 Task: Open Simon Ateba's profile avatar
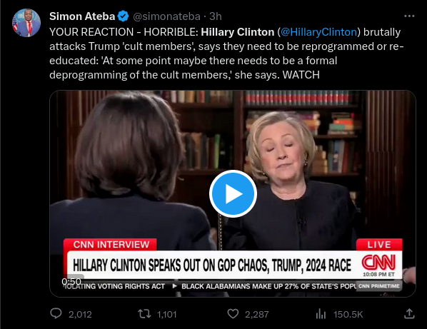(x=26, y=23)
